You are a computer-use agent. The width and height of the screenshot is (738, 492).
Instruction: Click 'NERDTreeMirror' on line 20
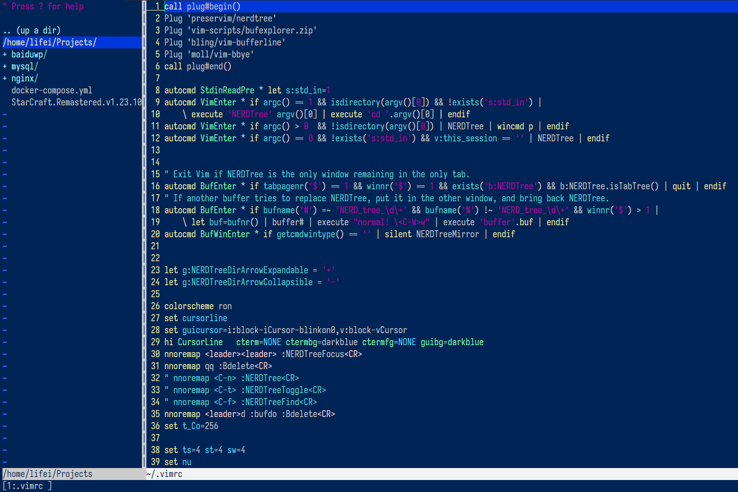447,234
